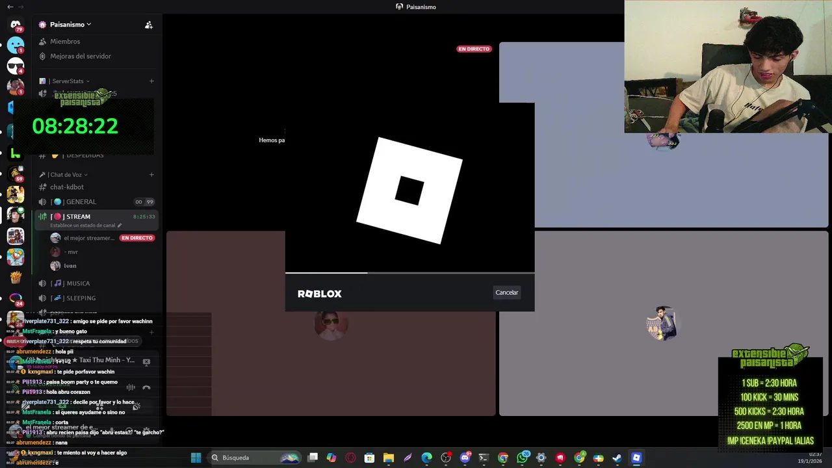Image resolution: width=832 pixels, height=468 pixels.
Task: Click the EN DIRECTO label above the stream
Action: (474, 49)
